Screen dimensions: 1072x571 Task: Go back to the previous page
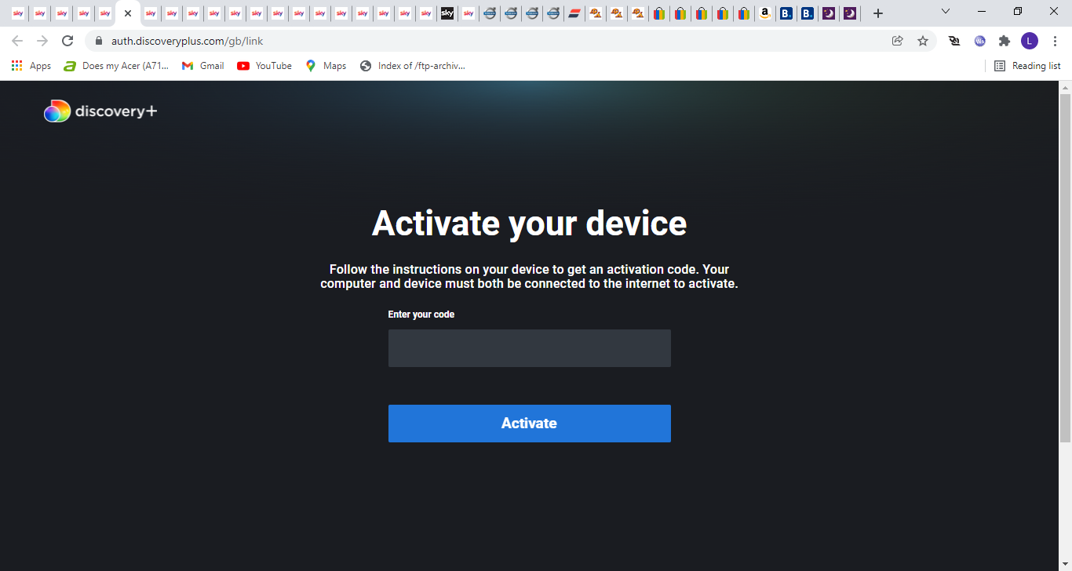[x=17, y=41]
